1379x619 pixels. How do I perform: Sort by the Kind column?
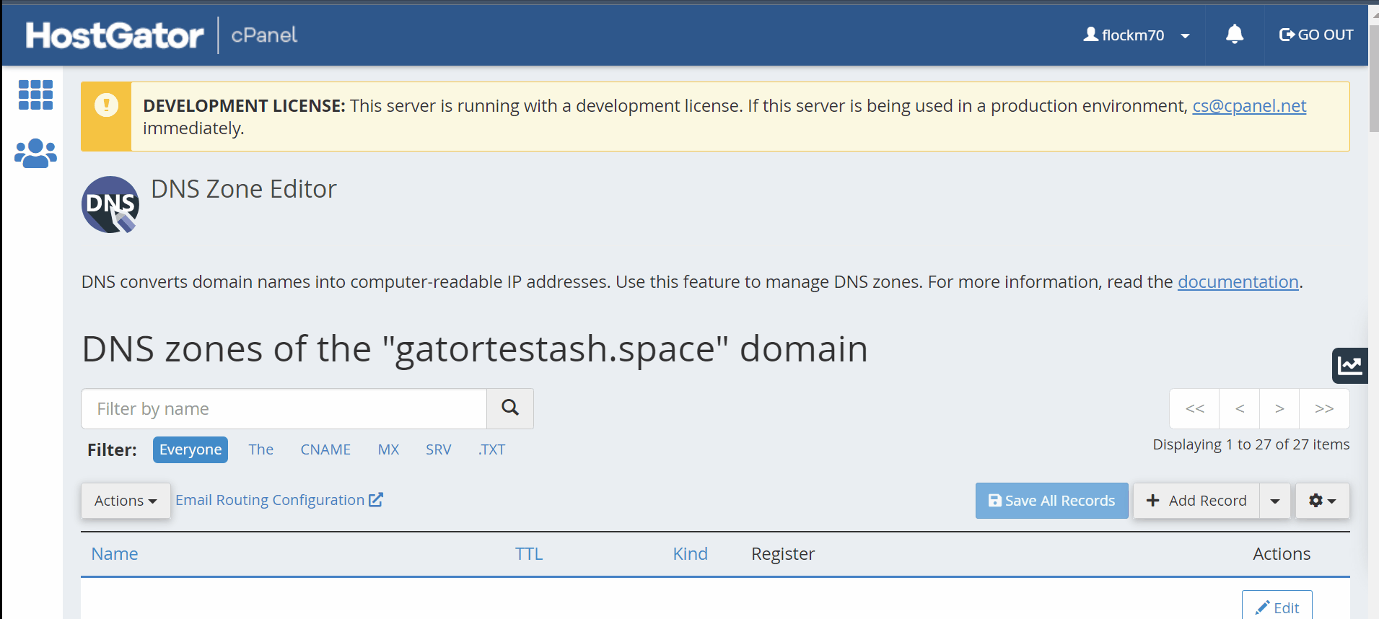690,554
